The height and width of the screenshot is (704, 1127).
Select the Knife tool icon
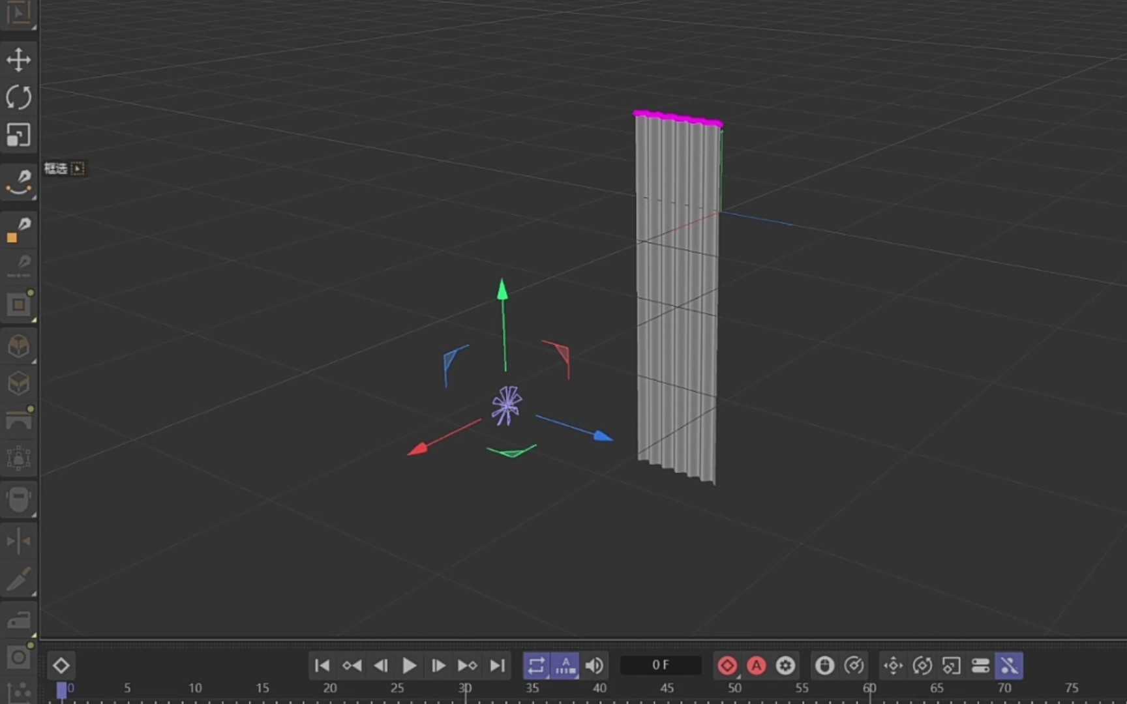coord(18,580)
